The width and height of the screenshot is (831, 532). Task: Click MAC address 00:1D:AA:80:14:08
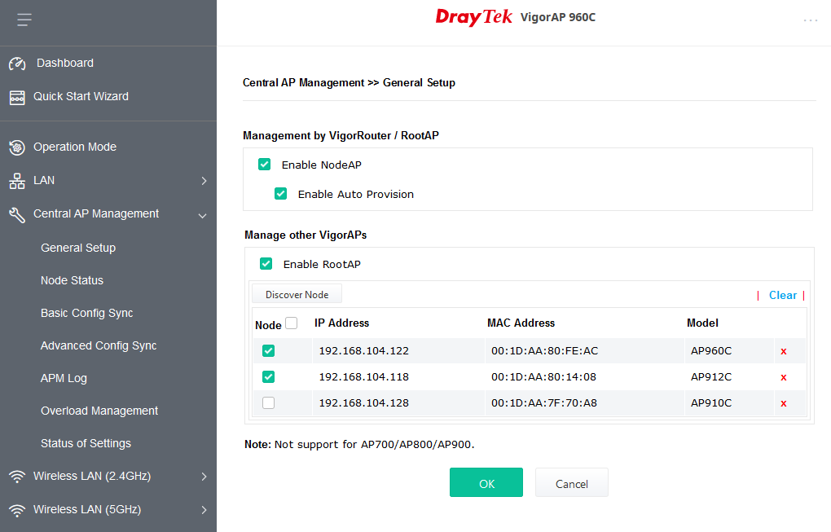[543, 376]
